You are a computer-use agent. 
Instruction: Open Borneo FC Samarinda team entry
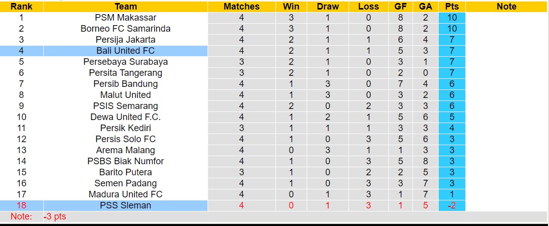coord(125,29)
